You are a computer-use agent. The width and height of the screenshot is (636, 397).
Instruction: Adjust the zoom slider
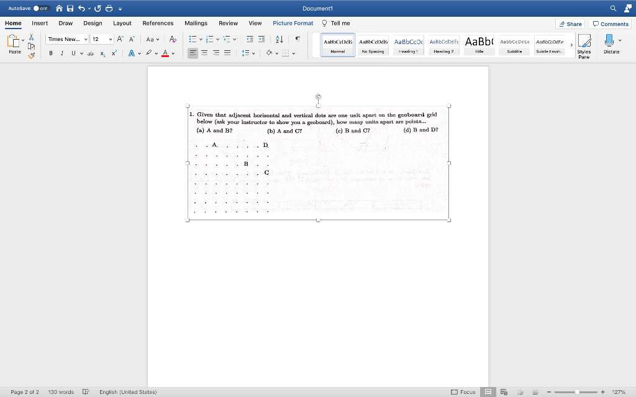tap(577, 392)
